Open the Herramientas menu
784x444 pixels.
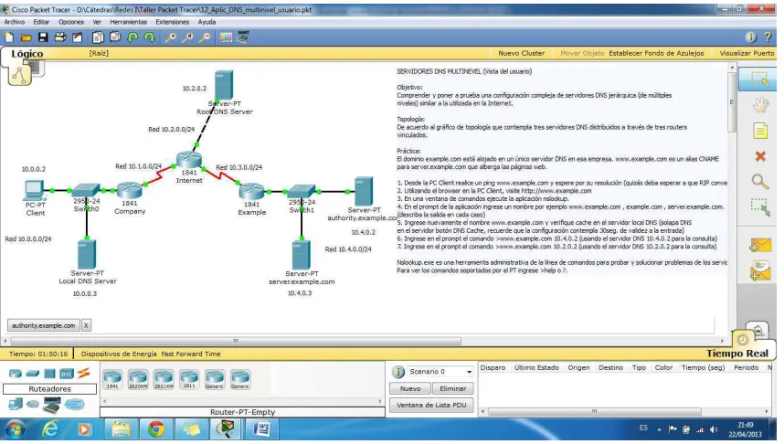click(129, 22)
